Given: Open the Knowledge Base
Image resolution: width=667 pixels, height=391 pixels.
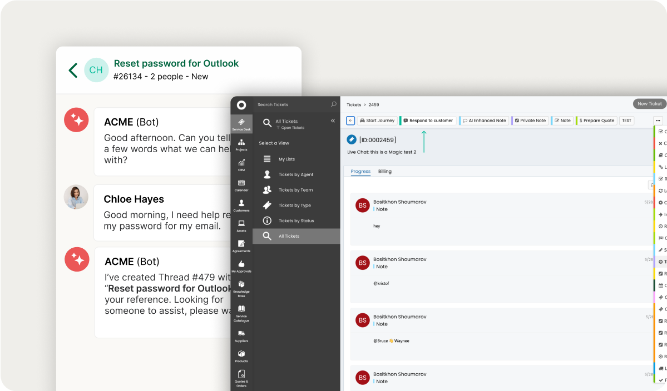Looking at the screenshot, I should 241,287.
